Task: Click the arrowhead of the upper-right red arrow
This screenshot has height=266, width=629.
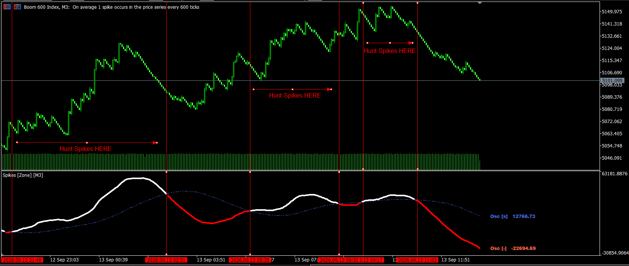Action: pyautogui.click(x=411, y=43)
